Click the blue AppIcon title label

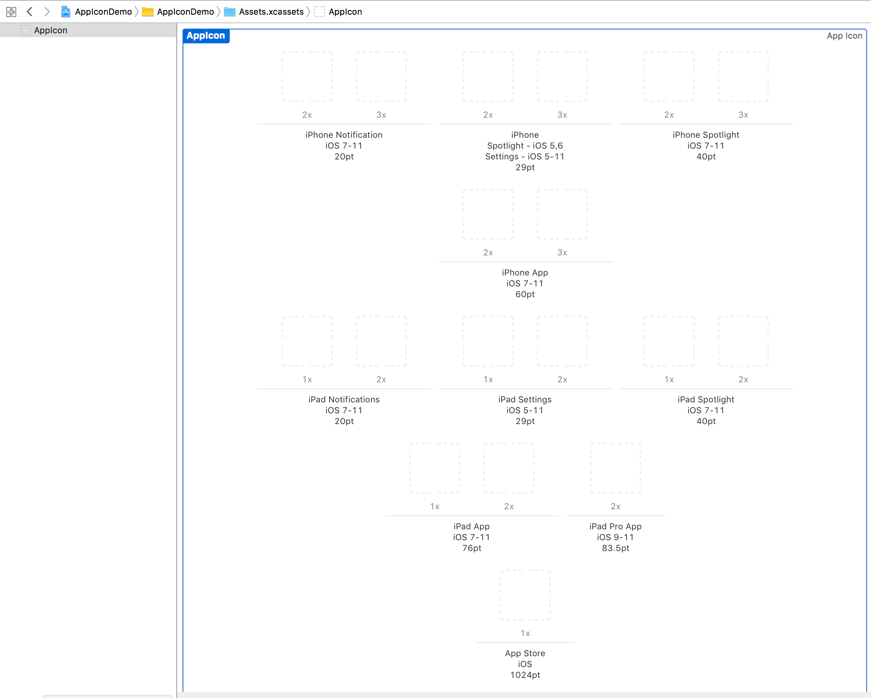coord(206,36)
